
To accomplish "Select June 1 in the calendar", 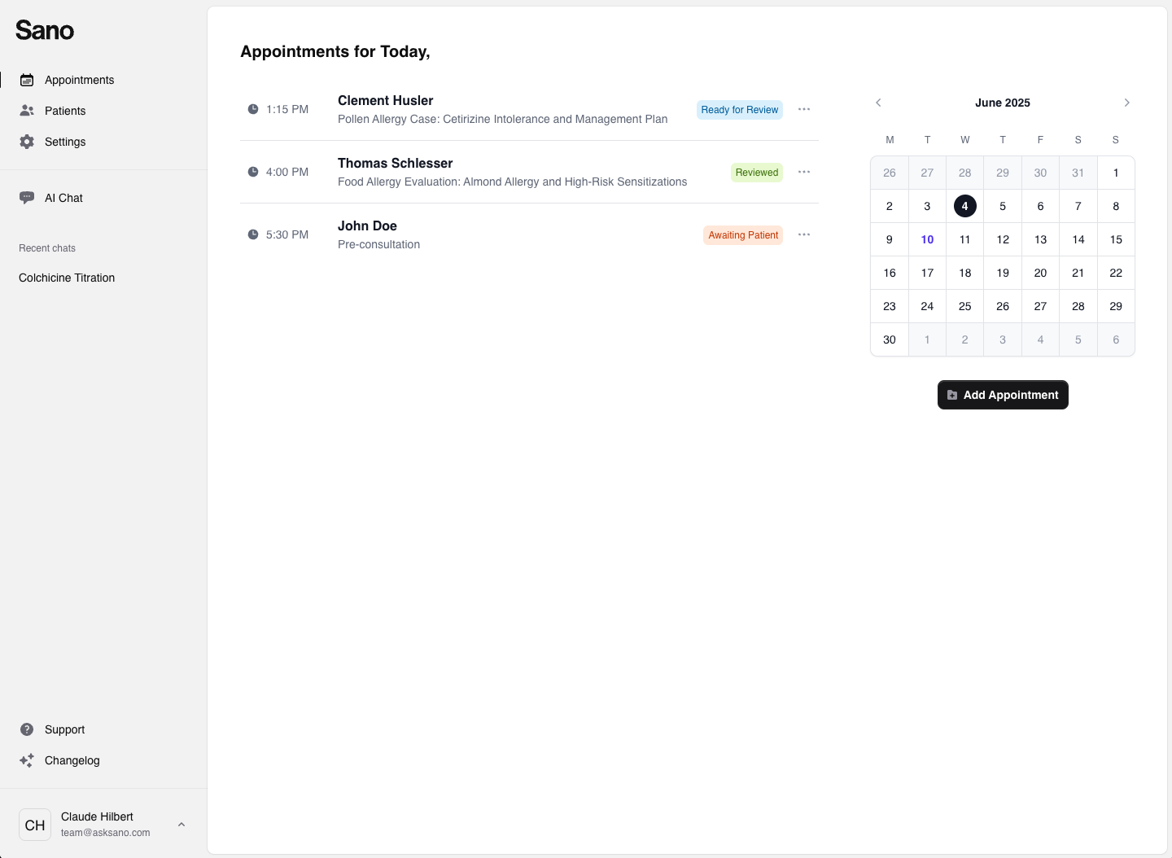I will pos(1116,173).
